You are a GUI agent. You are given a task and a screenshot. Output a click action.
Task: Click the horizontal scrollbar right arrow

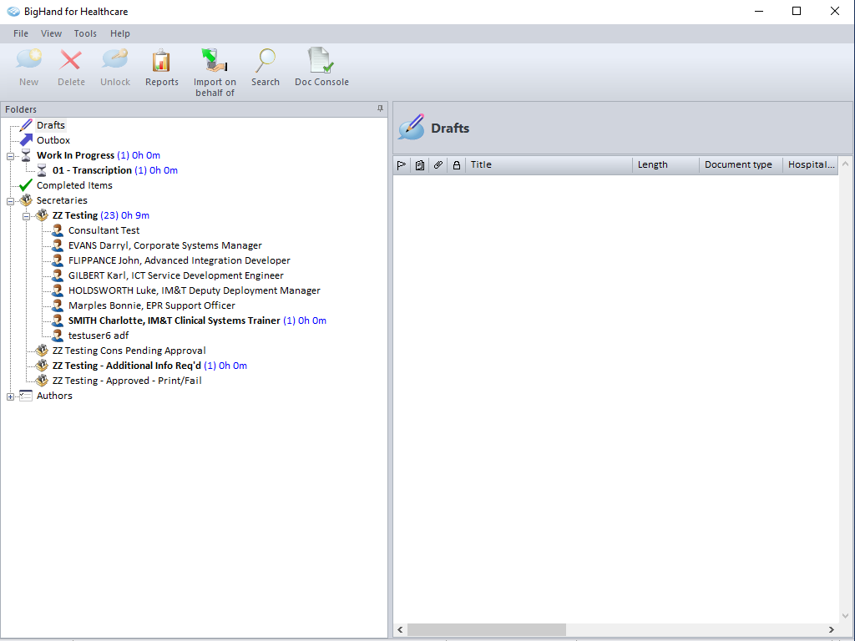(832, 629)
